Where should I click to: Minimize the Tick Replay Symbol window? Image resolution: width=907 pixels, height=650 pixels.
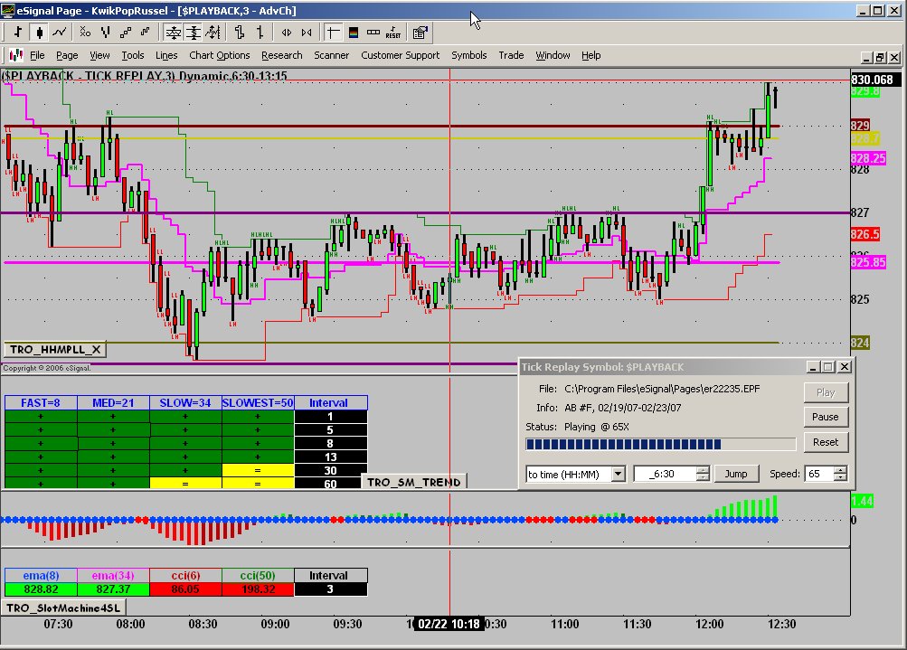(x=813, y=367)
